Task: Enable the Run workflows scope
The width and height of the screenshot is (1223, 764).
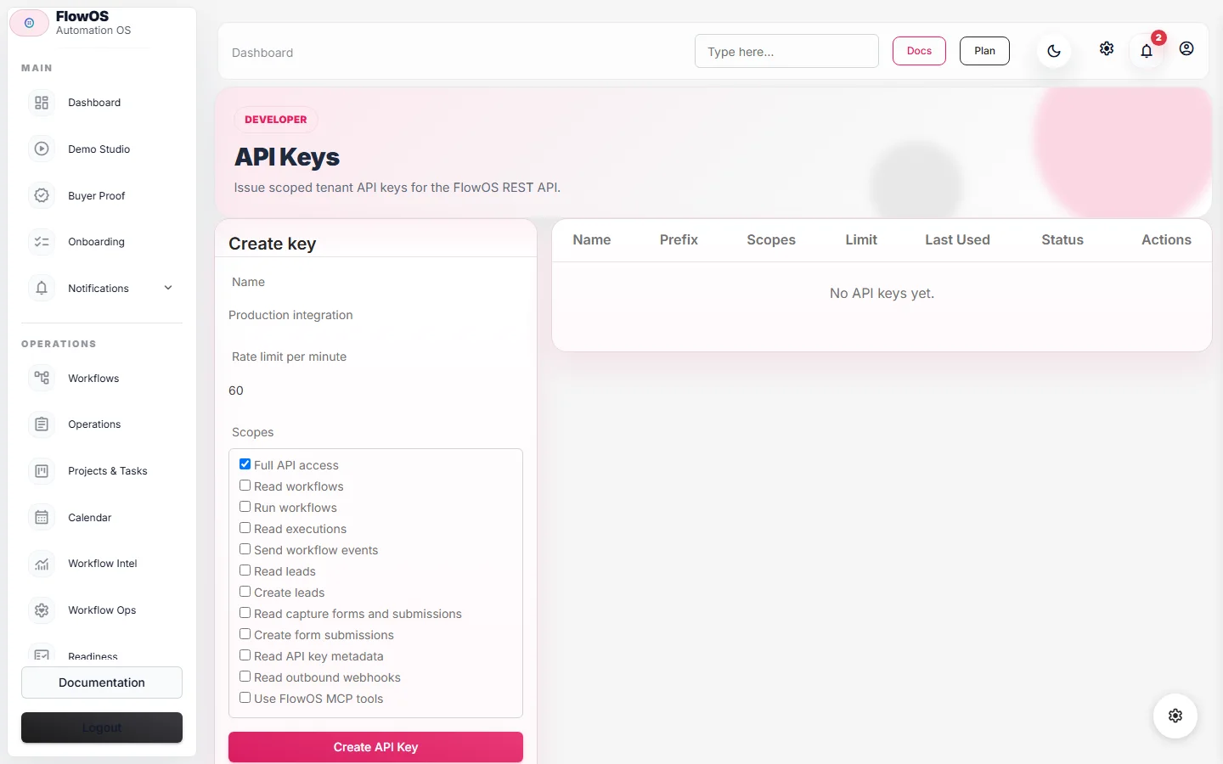Action: 245,507
